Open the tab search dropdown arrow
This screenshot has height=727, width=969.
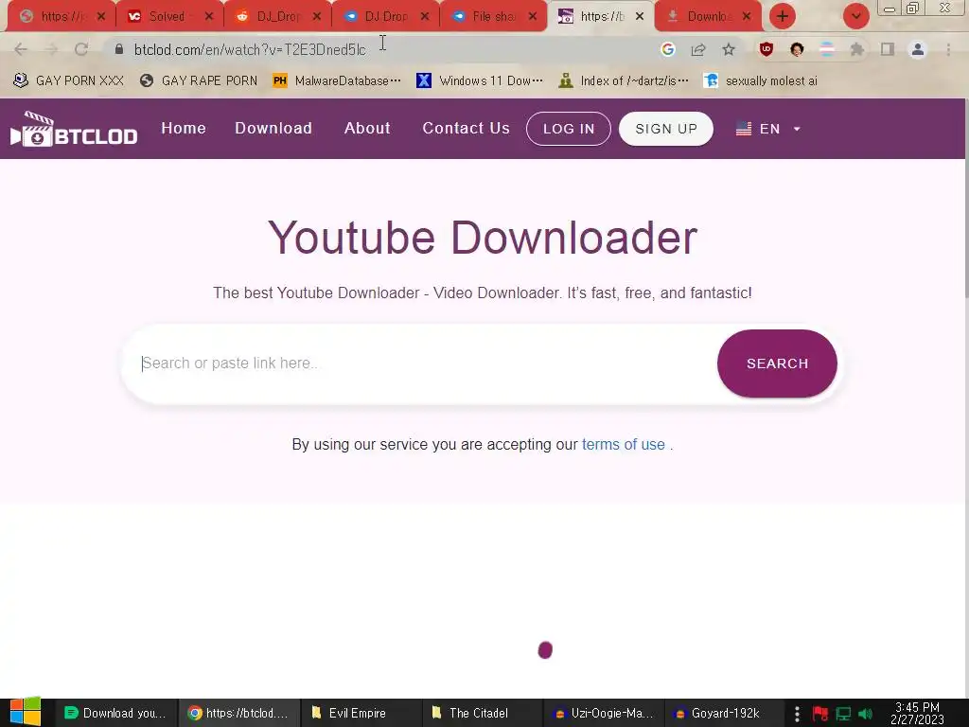click(x=855, y=16)
